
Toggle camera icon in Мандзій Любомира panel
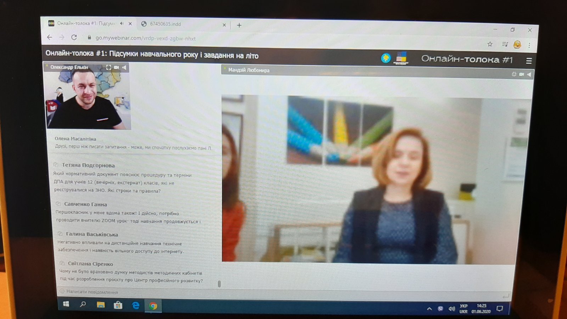[522, 74]
